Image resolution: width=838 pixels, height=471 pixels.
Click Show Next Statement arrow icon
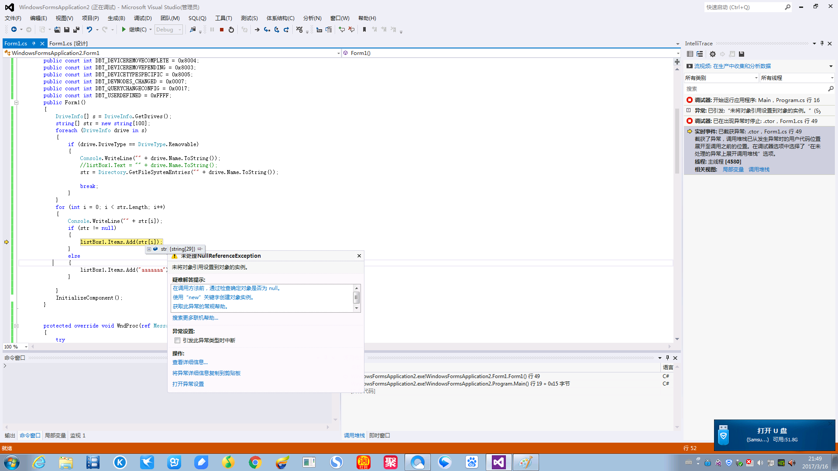click(x=257, y=30)
